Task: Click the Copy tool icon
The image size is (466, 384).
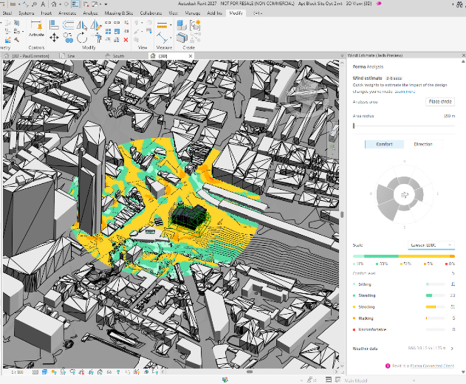Action: click(69, 38)
